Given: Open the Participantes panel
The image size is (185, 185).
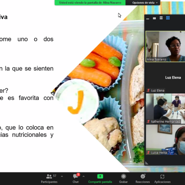Looking at the screenshot, I should 49,179.
